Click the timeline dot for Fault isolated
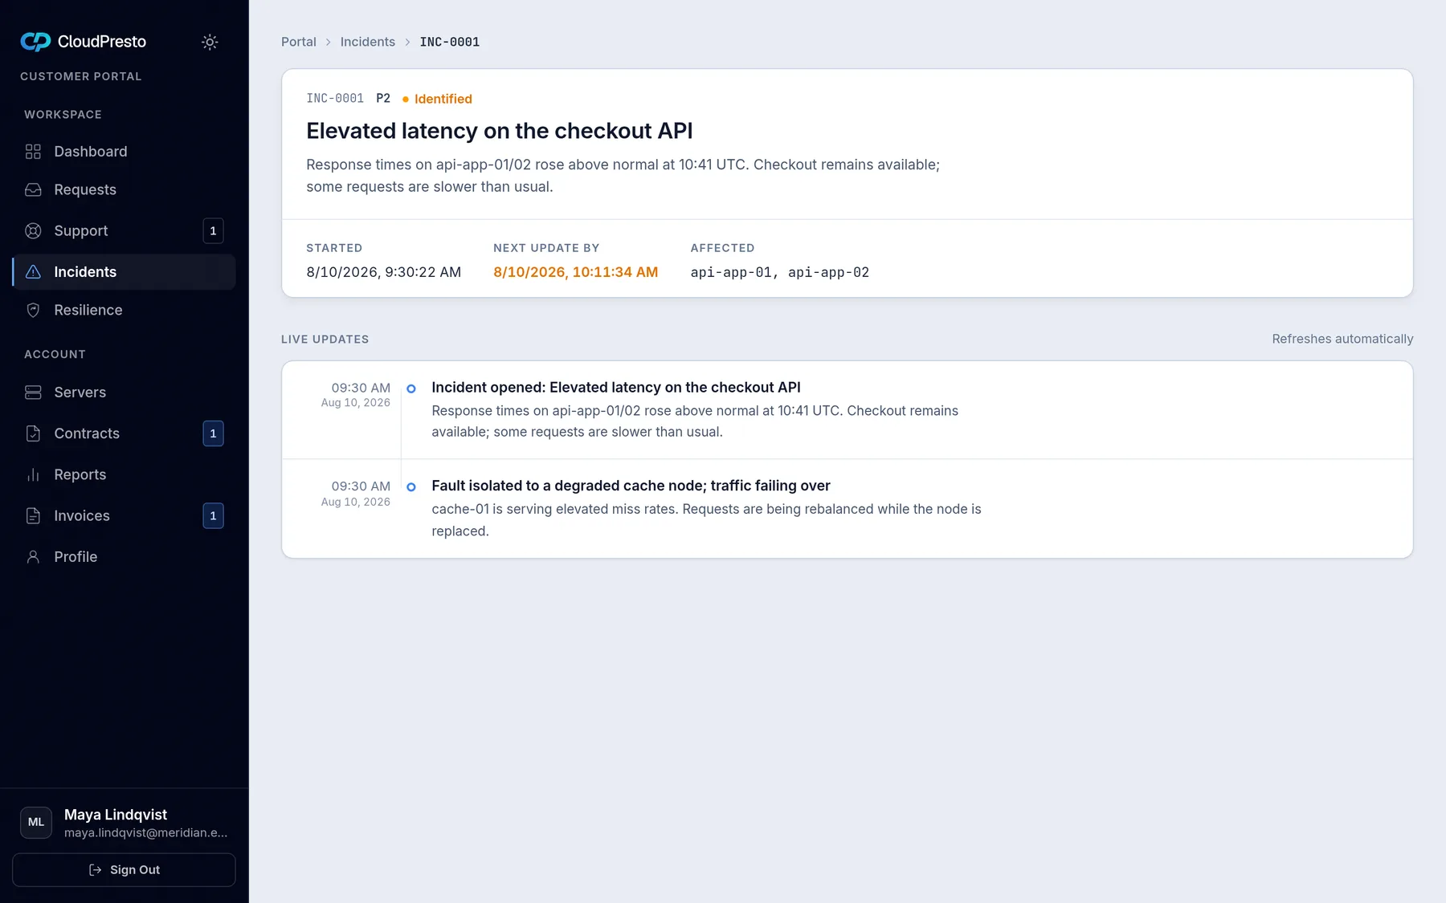The height and width of the screenshot is (903, 1446). [x=411, y=487]
